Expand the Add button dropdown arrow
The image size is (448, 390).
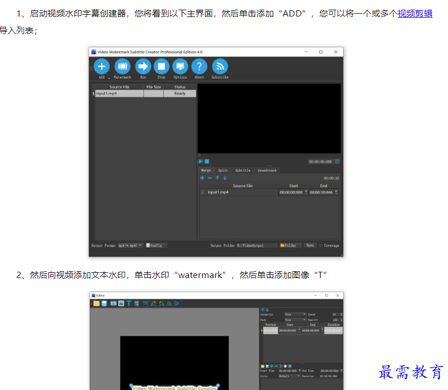[x=109, y=78]
